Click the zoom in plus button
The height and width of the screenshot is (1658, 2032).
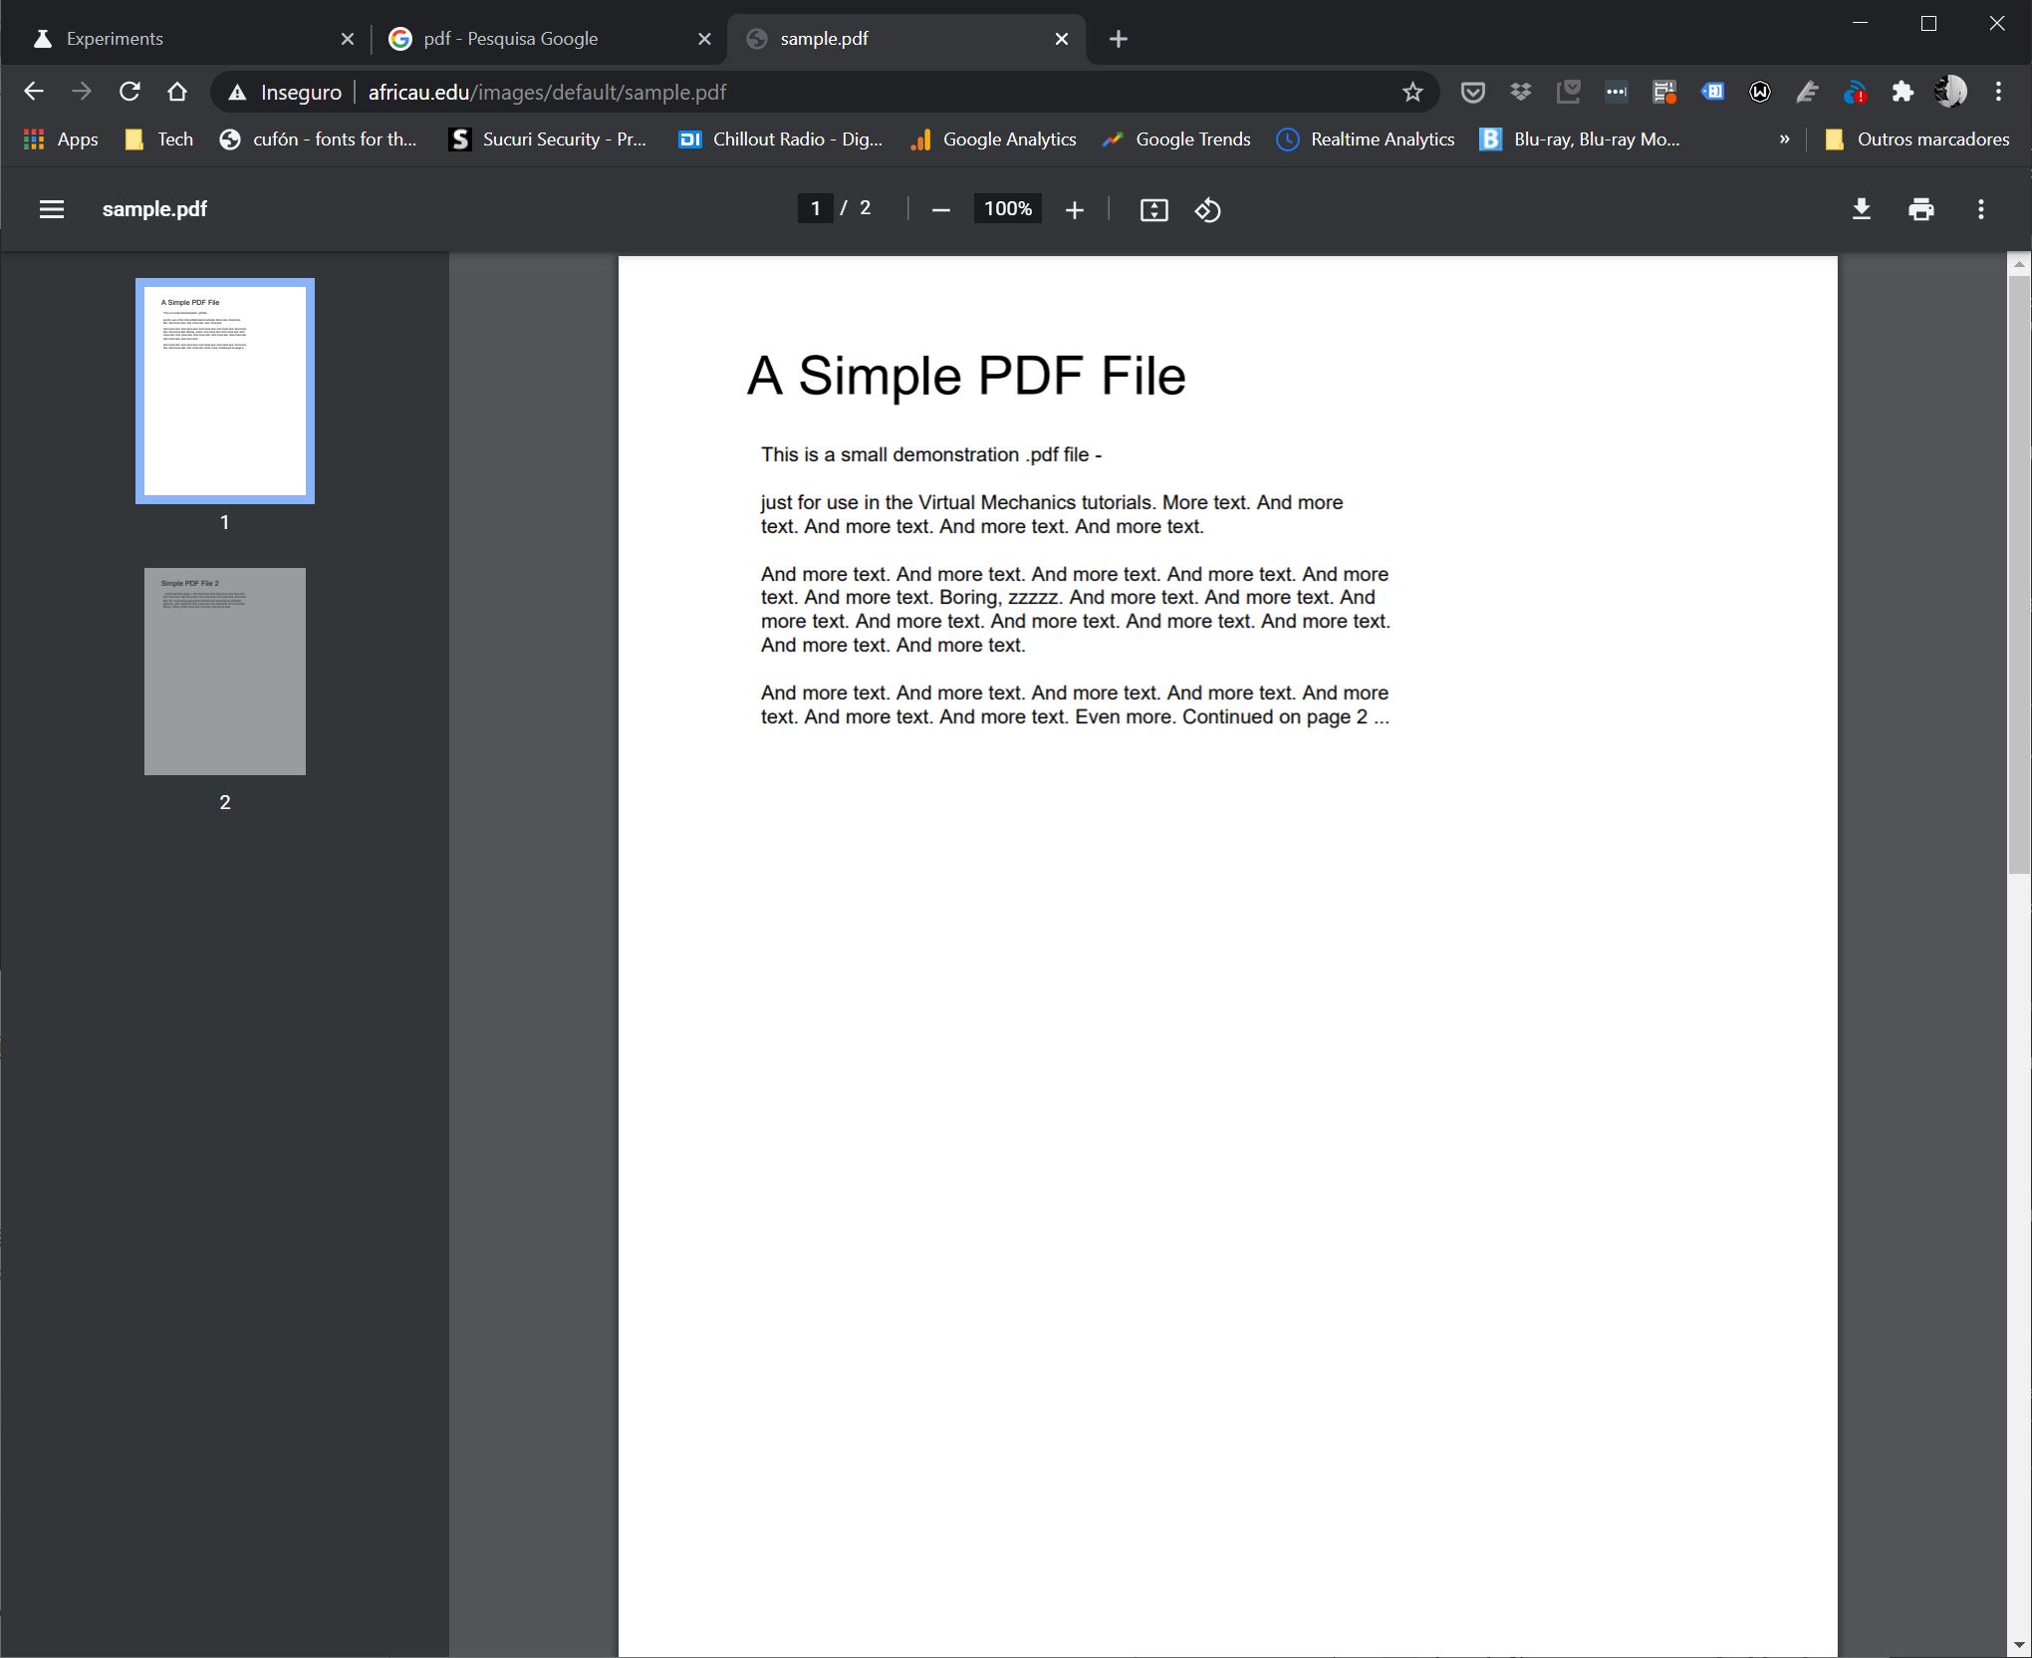[1074, 210]
